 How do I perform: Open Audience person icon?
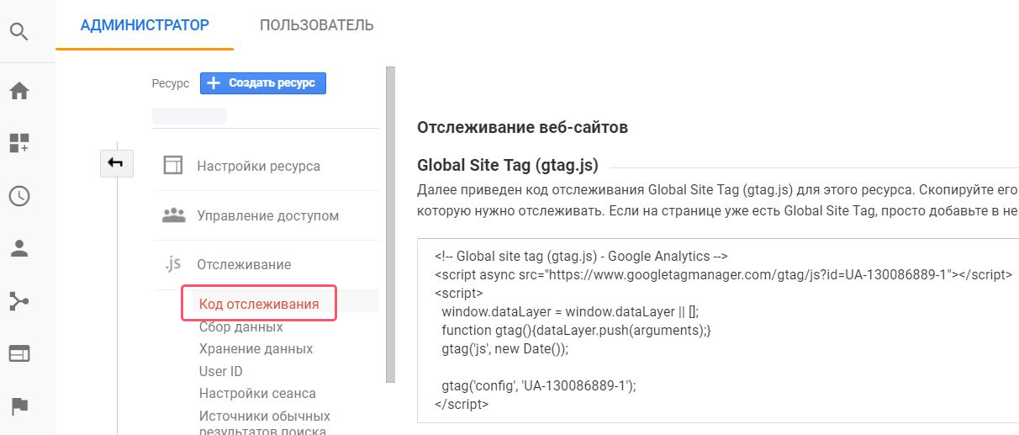click(x=18, y=248)
